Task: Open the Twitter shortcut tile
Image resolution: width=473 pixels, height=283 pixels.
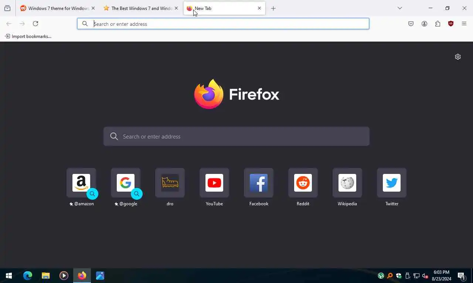Action: pos(392,183)
